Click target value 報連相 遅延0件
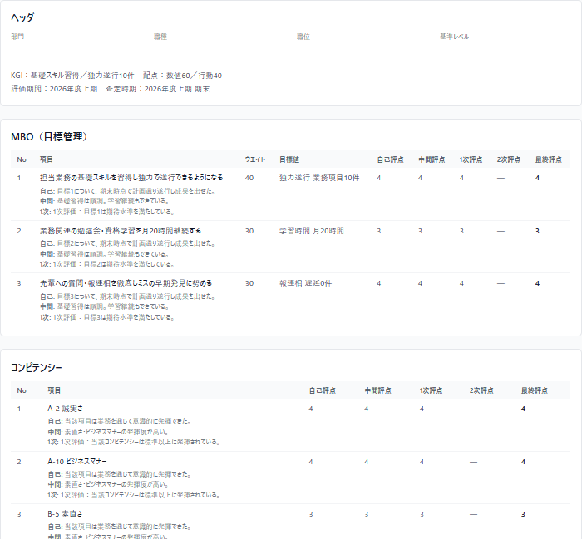The image size is (582, 539). 305,283
